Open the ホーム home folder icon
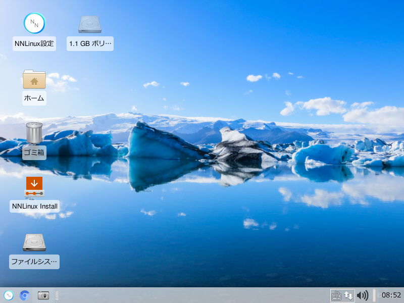The image size is (404, 303). [x=34, y=79]
